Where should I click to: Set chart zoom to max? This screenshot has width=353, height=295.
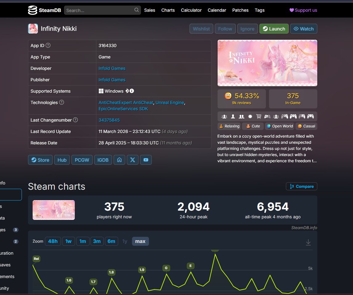click(140, 241)
